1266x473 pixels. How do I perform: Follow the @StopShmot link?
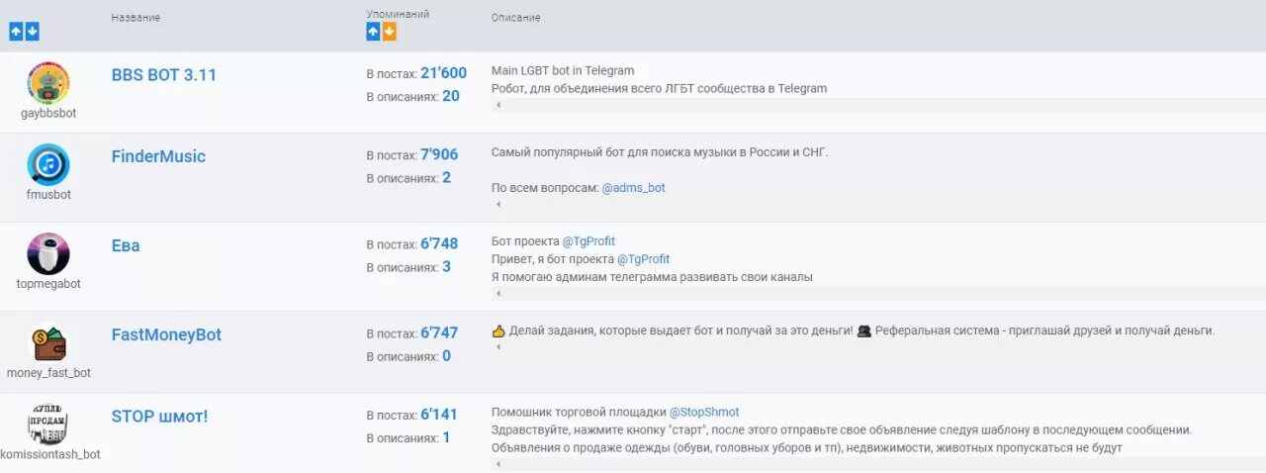[x=704, y=412]
